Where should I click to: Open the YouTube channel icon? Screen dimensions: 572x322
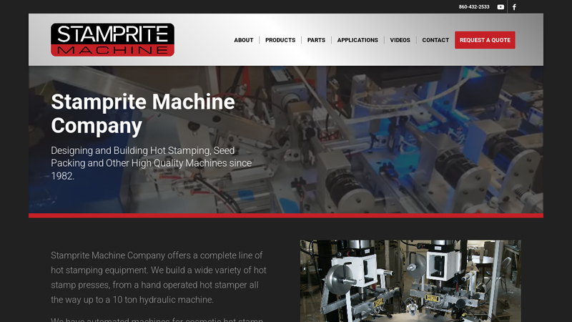tap(500, 7)
